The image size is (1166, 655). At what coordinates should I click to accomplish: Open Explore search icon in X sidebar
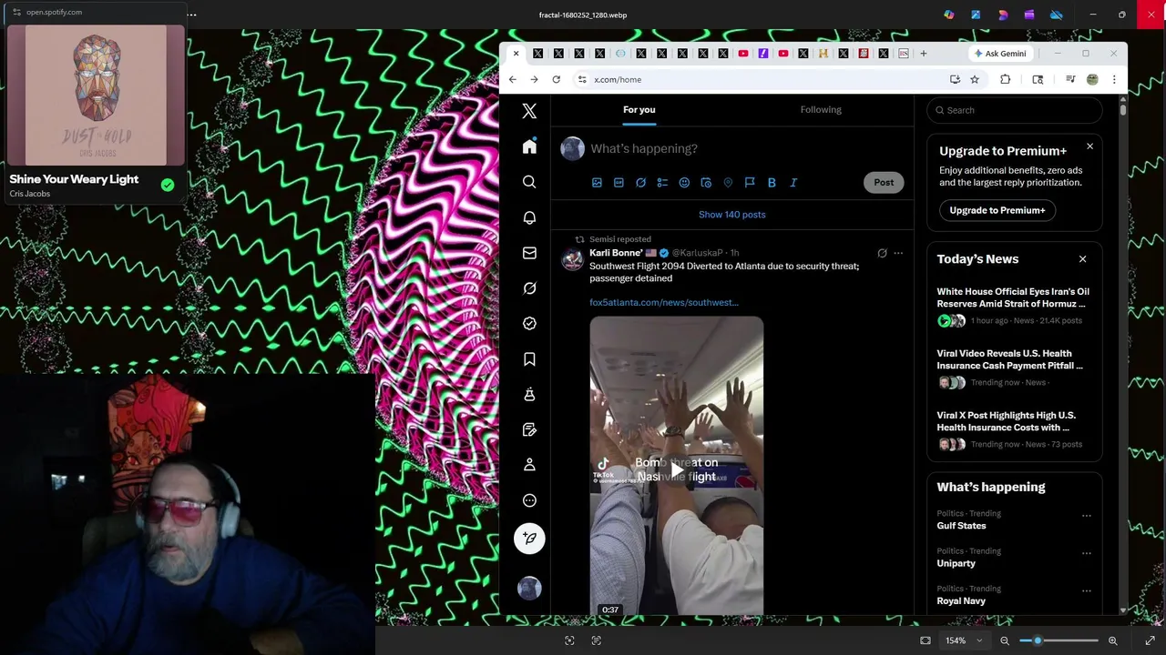coord(529,182)
